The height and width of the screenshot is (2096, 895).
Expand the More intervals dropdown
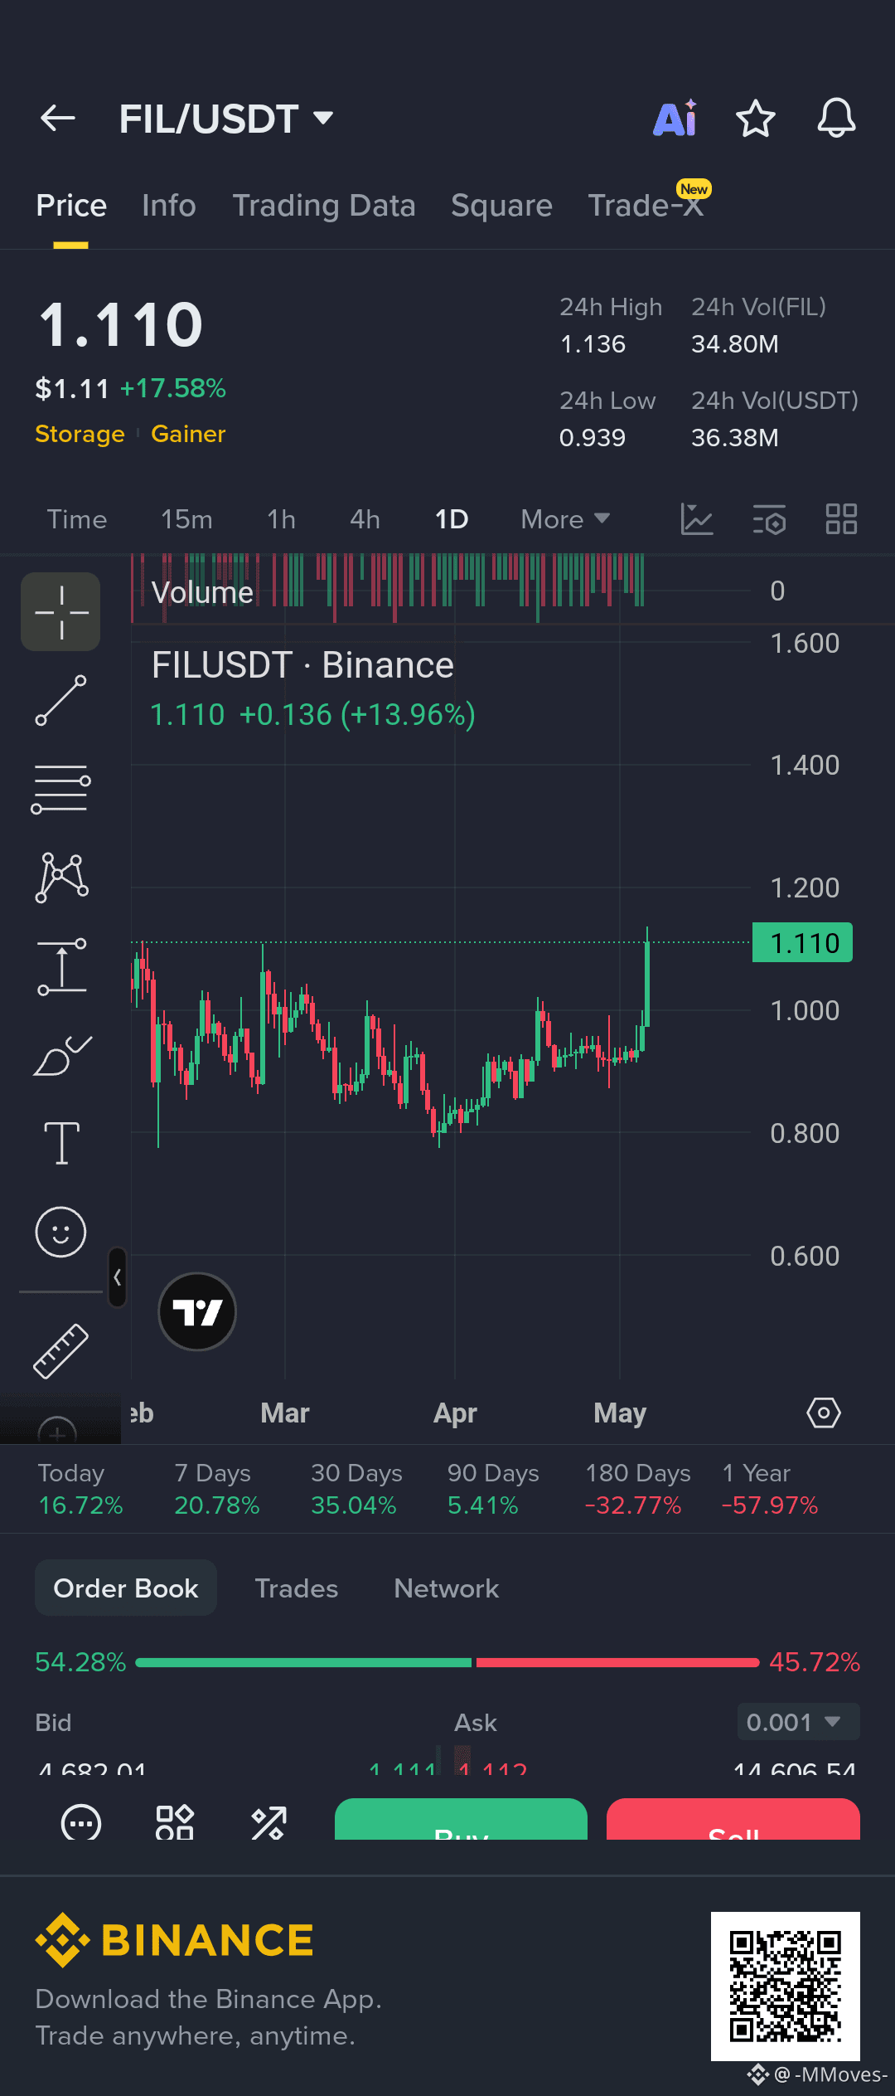(x=565, y=519)
